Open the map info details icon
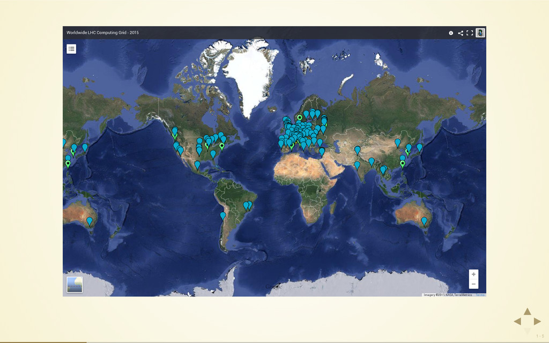The width and height of the screenshot is (549, 343). pos(451,33)
